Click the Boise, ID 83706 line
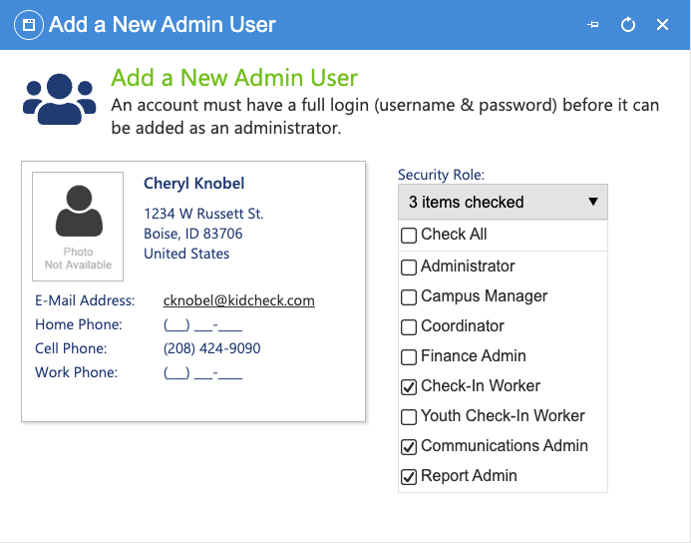The height and width of the screenshot is (543, 691). 193,234
